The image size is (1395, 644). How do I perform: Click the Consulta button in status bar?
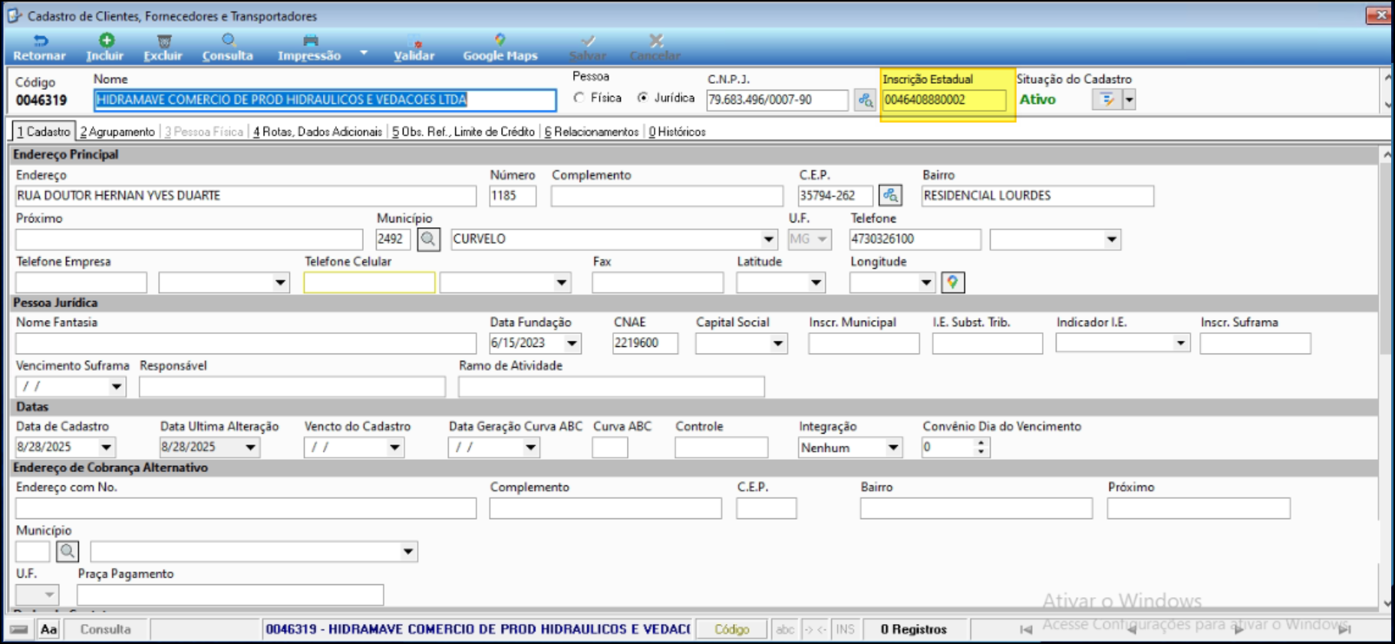(106, 629)
